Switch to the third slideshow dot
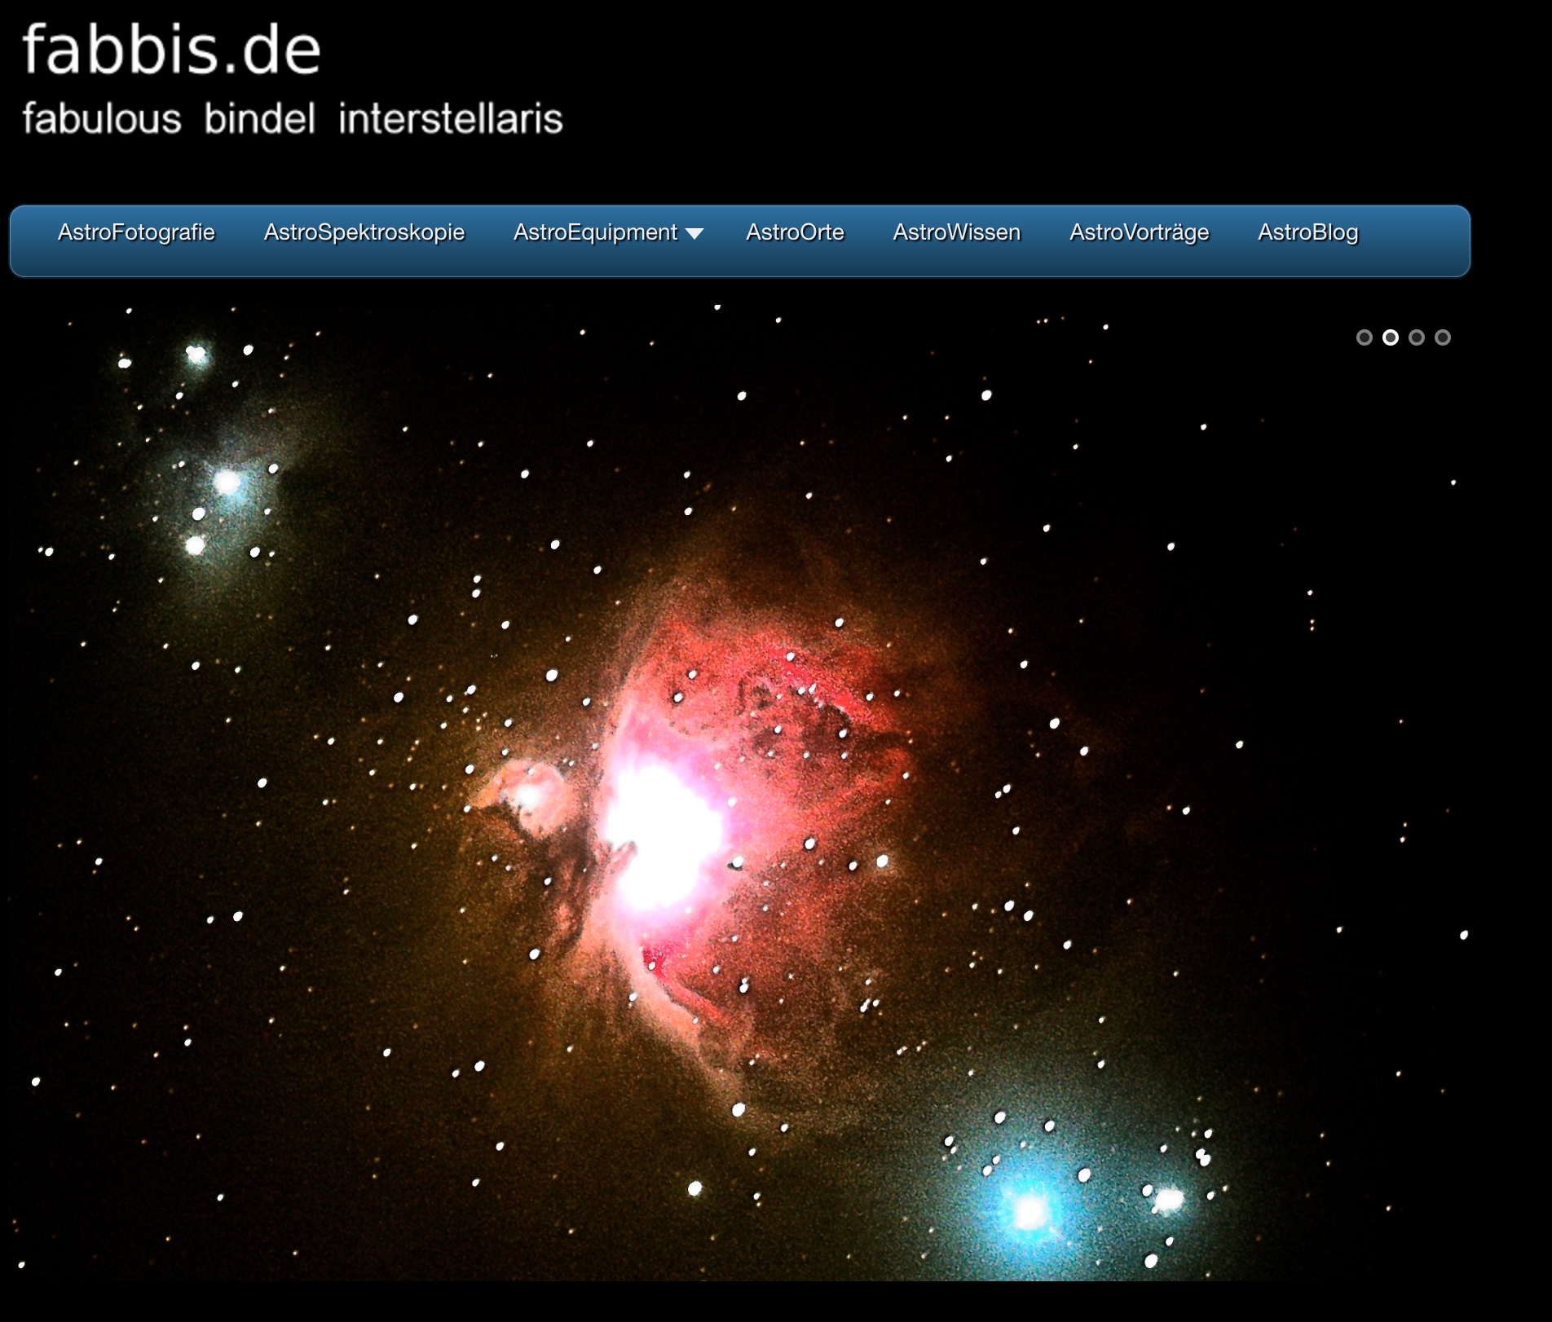Screen dimensions: 1552x1322 pos(1417,337)
